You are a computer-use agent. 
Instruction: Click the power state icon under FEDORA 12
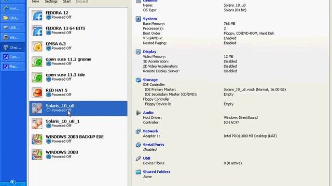48,17
